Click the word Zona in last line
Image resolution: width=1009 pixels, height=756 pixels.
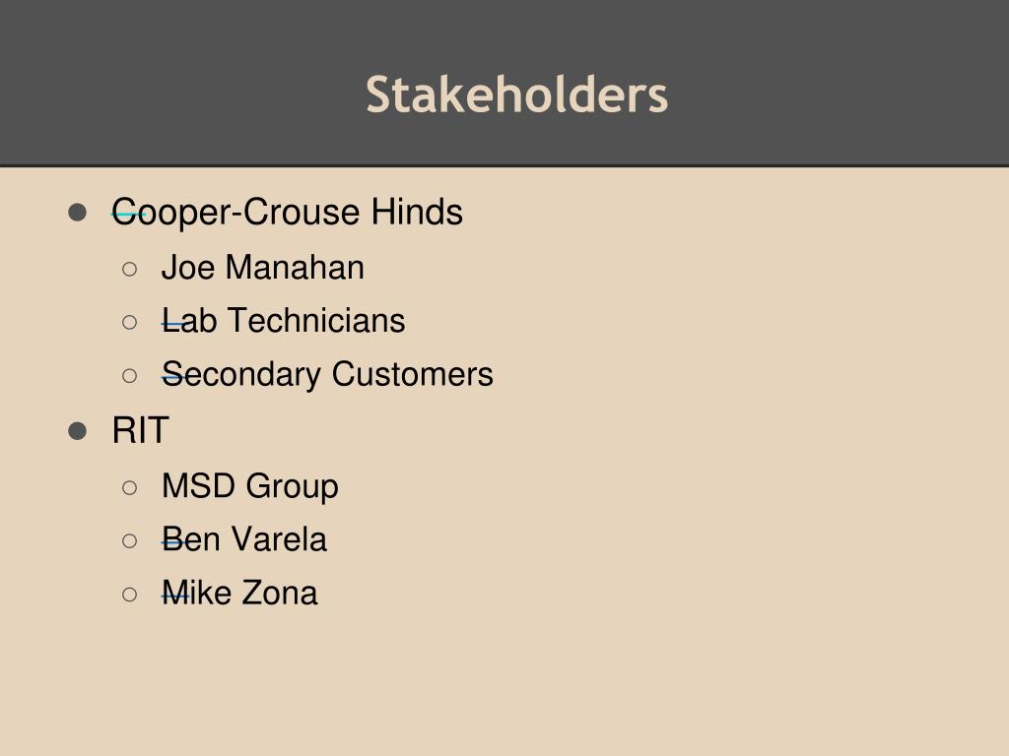tap(279, 593)
